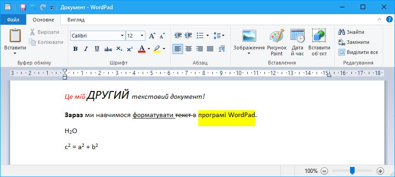Increase font size with grow font icon
This screenshot has width=395, height=177.
click(x=152, y=36)
